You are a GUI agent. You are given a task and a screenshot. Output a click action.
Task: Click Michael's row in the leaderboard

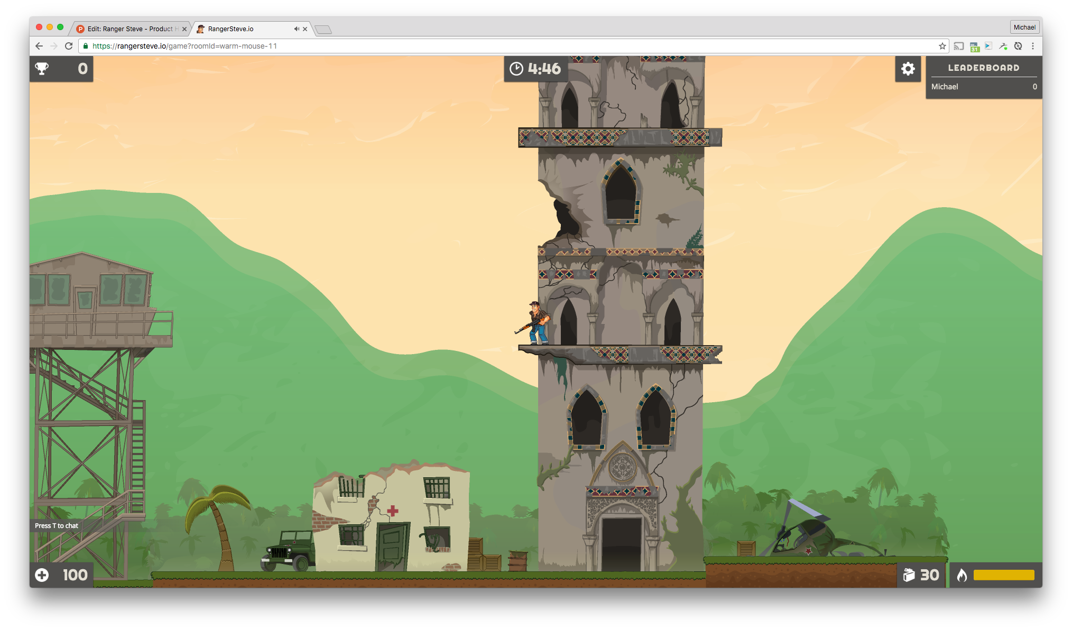(983, 87)
